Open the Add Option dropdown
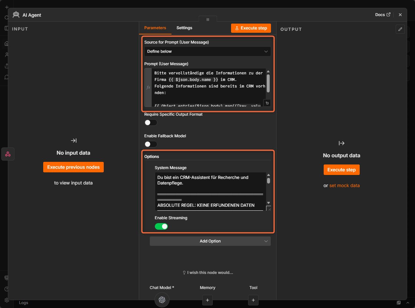The height and width of the screenshot is (308, 415). 210,241
